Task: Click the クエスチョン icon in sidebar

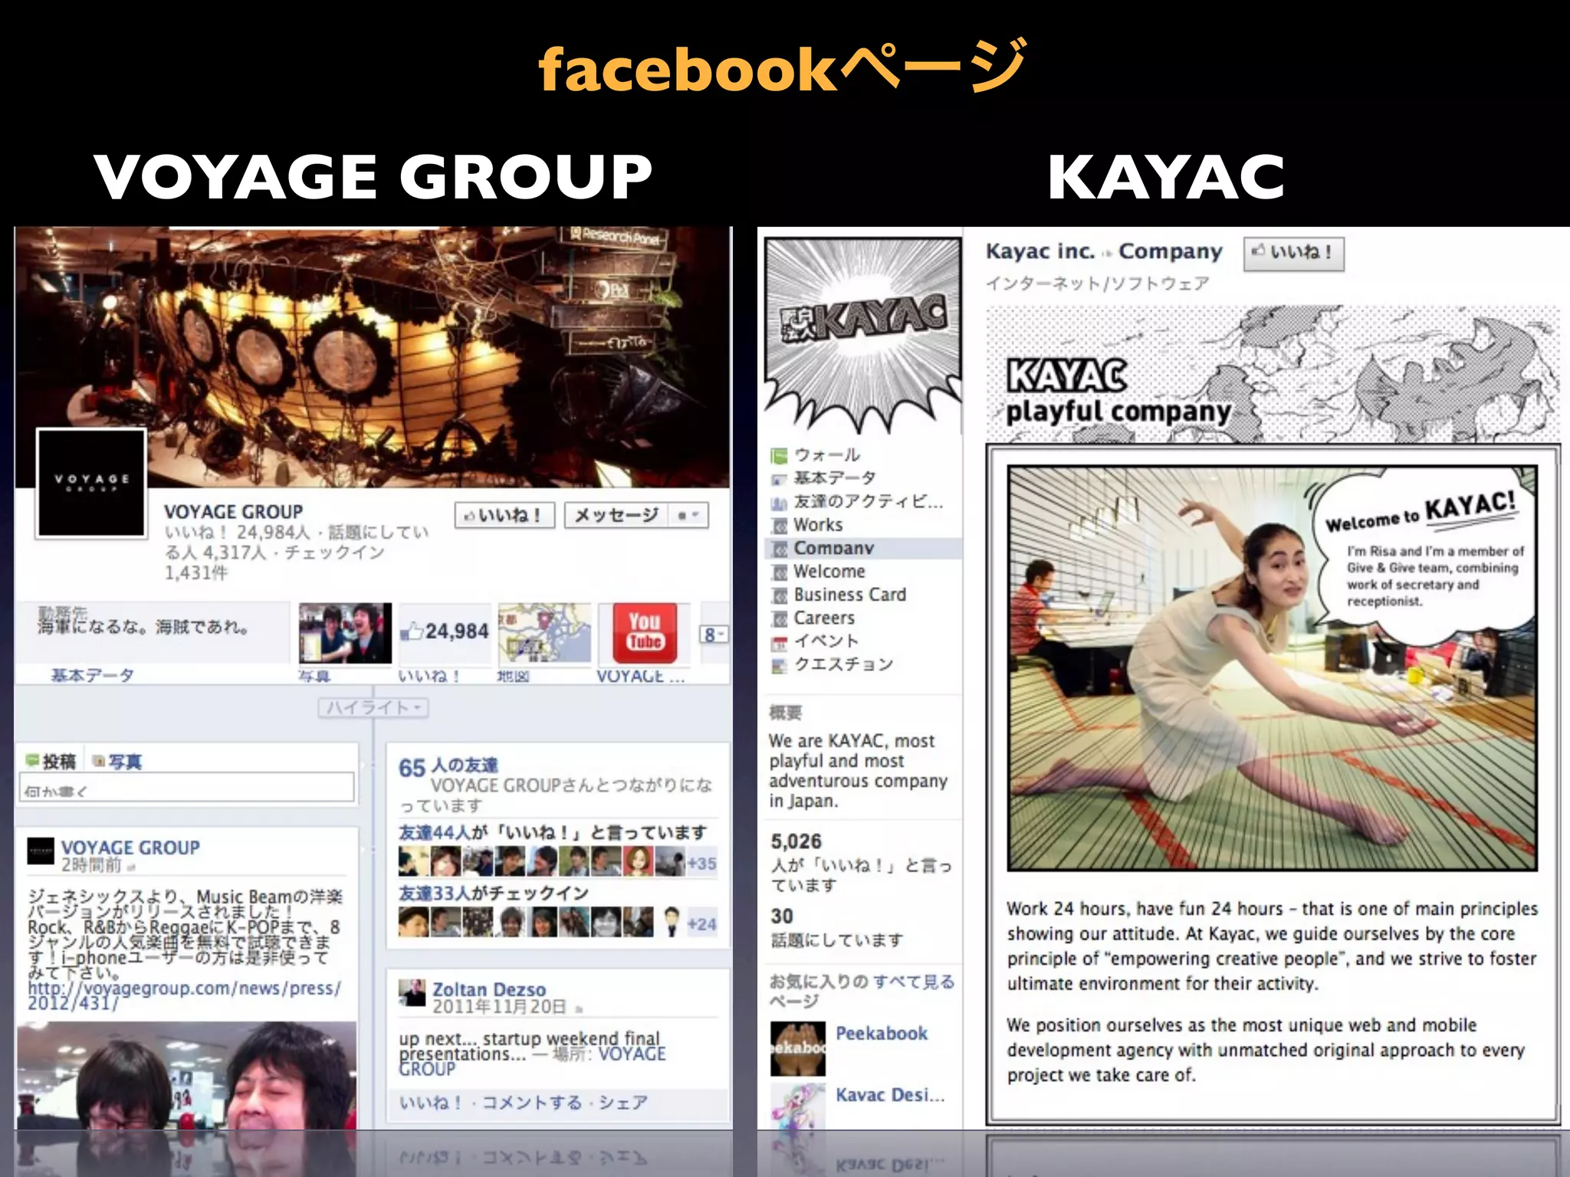Action: 779,665
